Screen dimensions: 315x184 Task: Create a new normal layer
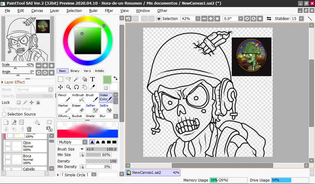point(6,122)
